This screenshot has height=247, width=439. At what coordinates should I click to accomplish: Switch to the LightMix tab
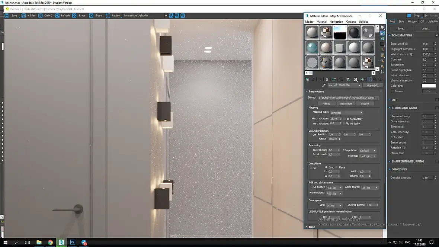tap(432, 22)
